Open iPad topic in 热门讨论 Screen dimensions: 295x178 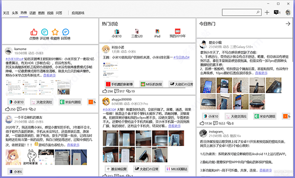click(x=157, y=33)
